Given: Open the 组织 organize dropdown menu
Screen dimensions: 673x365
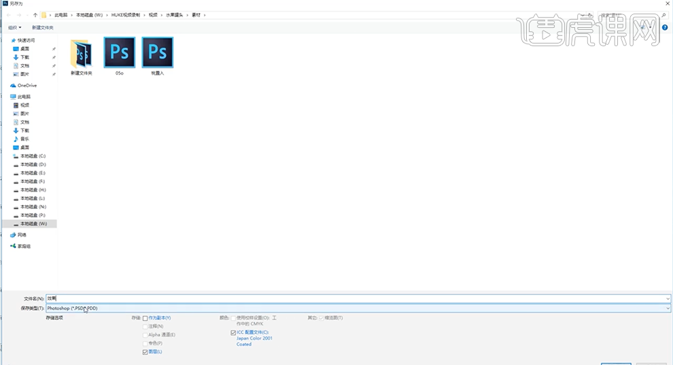Looking at the screenshot, I should pyautogui.click(x=14, y=27).
